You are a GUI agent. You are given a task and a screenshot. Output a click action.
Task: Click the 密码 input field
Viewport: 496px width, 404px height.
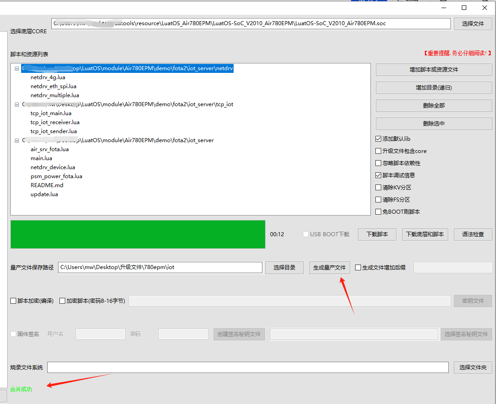(x=184, y=334)
